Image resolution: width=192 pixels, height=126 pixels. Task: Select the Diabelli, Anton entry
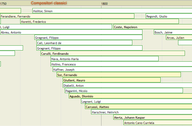pyautogui.click(x=127, y=85)
